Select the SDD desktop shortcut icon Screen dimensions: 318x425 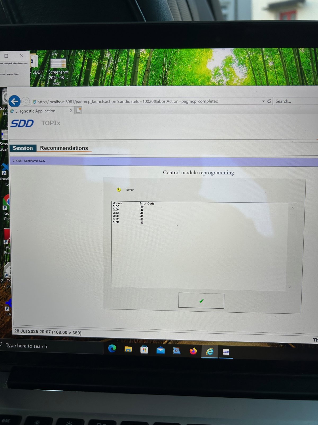pos(35,64)
